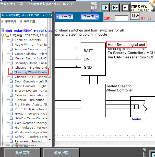Click the right-arrow view control icon

105,7
